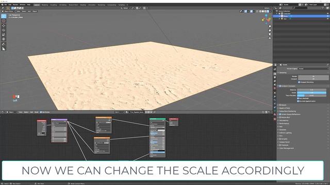Screen dimensions: 330x185
Task: Open the Render Engine dropdown
Action: pyautogui.click(x=313, y=68)
